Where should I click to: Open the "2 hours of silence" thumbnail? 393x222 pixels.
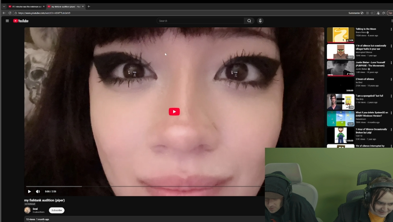click(340, 85)
